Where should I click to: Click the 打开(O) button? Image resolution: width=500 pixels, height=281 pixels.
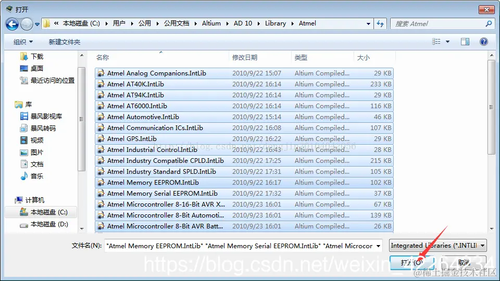(x=411, y=262)
